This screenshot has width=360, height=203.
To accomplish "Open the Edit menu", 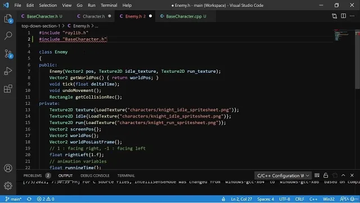I will point(30,5).
